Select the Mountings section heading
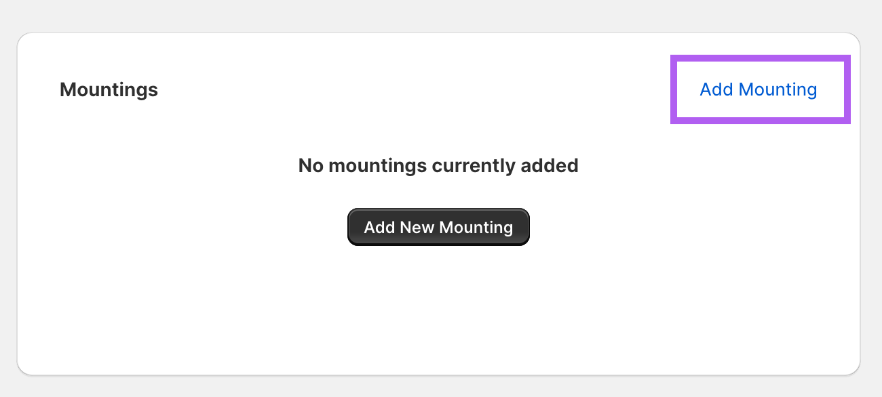The height and width of the screenshot is (397, 882). pyautogui.click(x=109, y=89)
